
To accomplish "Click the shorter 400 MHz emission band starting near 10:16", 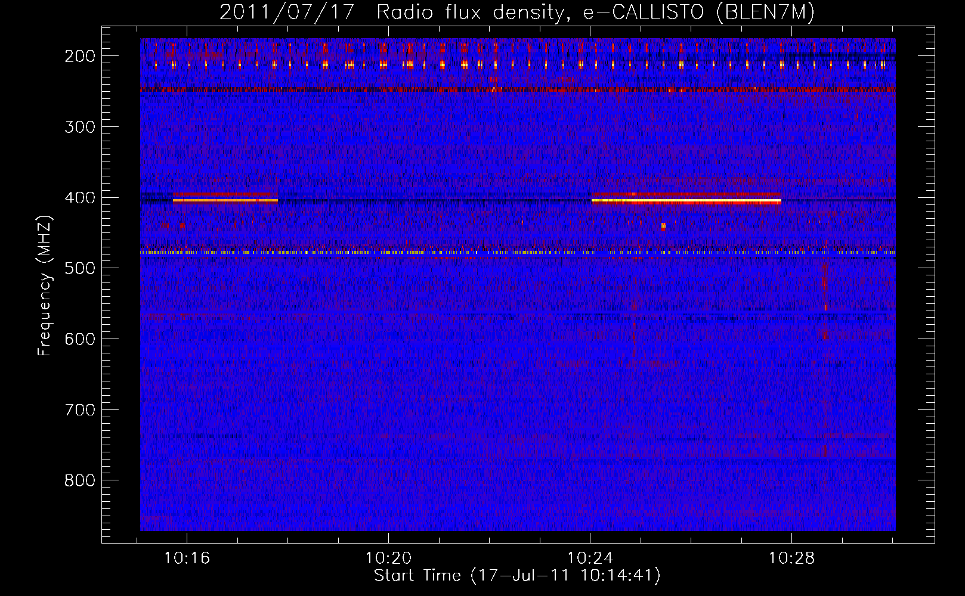I will (225, 200).
